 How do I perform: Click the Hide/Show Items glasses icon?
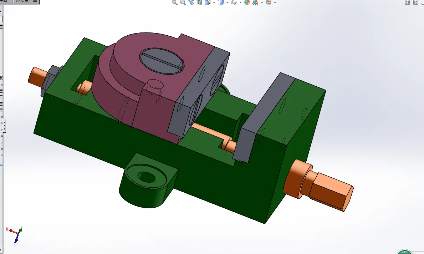click(x=234, y=2)
